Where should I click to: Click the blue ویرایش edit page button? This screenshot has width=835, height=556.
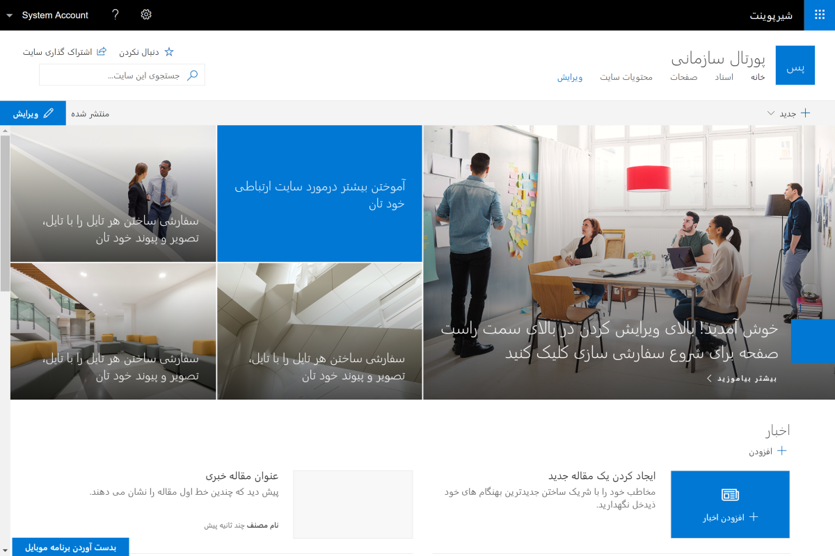(x=33, y=113)
